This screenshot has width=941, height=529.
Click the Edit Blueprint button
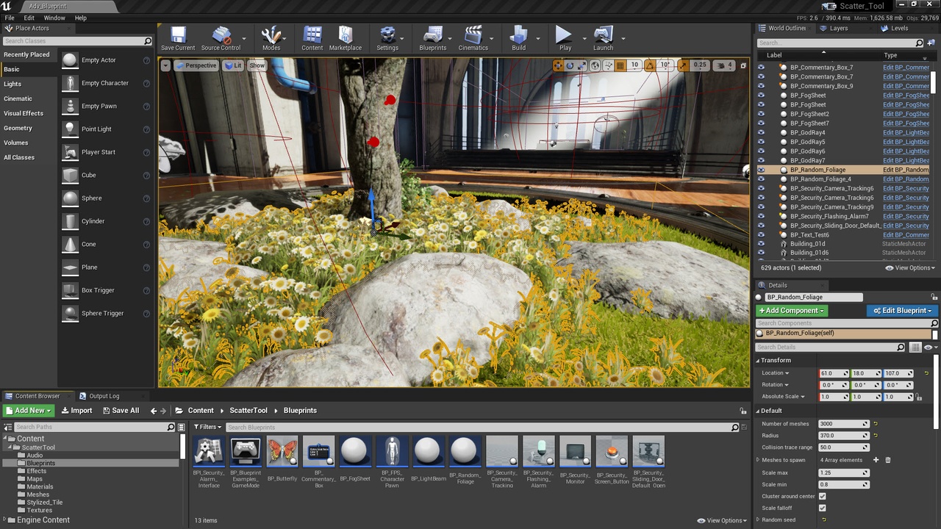(902, 311)
